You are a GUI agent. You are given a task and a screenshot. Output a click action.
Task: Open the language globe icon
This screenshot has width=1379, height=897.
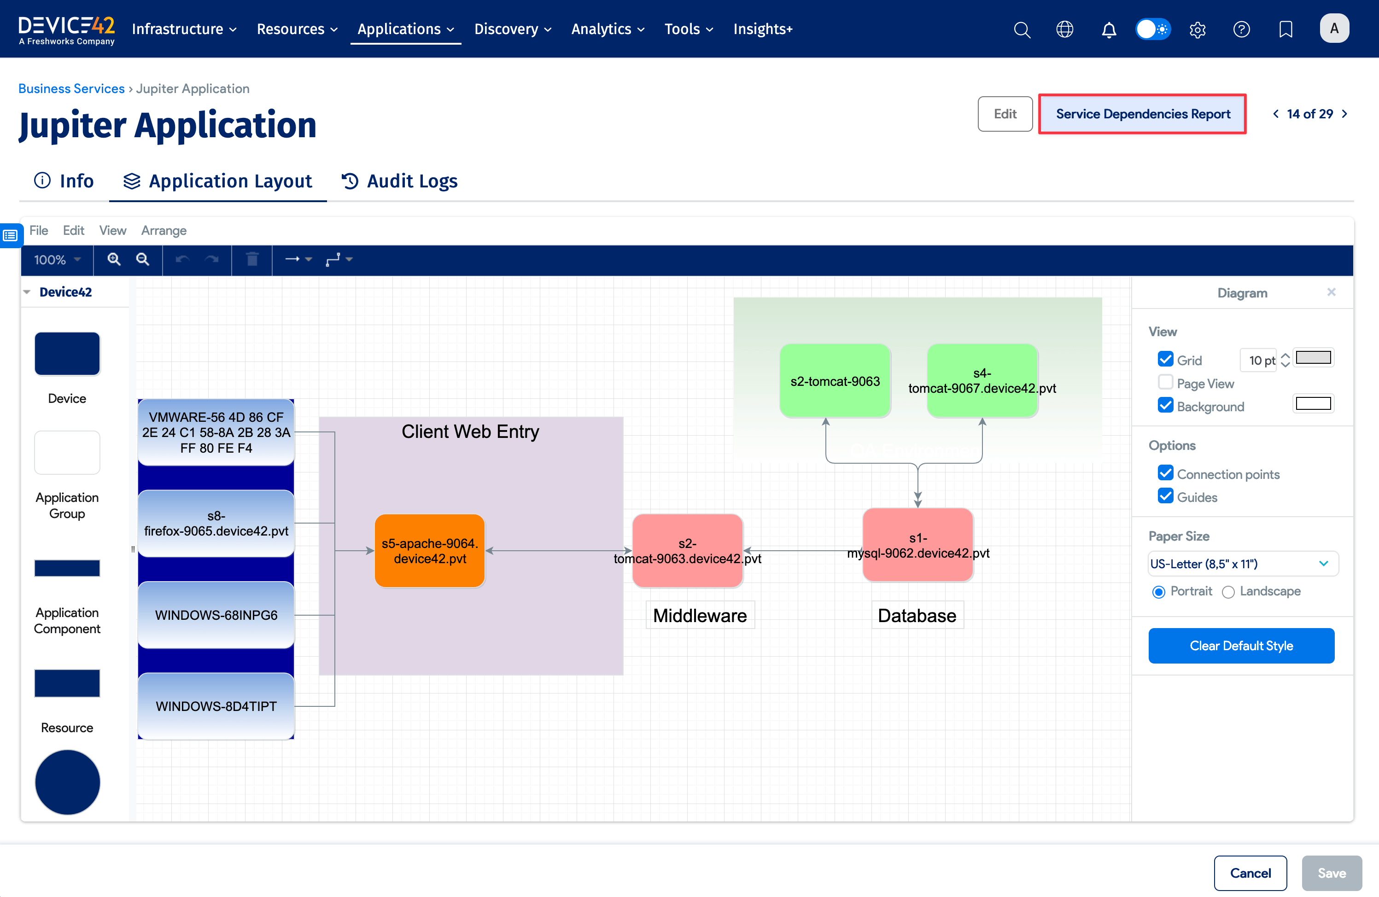[x=1064, y=29]
